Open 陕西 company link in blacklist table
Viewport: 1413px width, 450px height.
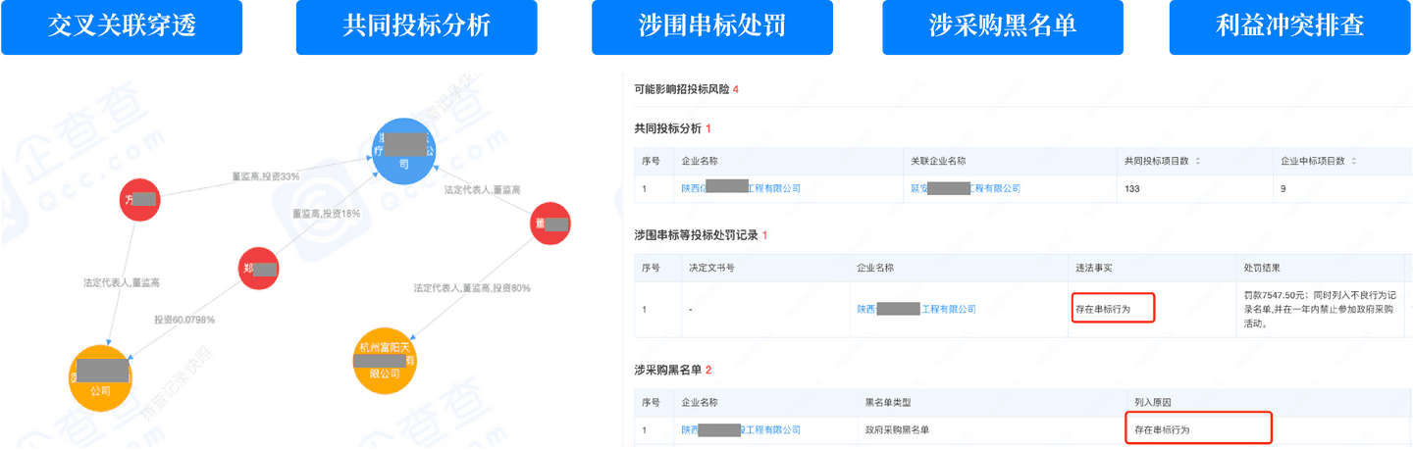click(741, 429)
